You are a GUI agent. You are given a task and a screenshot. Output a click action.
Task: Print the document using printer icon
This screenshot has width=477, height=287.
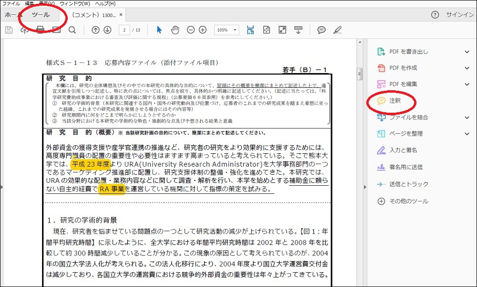(x=40, y=30)
